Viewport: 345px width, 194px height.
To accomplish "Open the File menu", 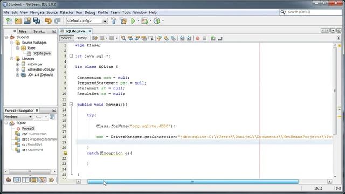I will tap(6, 12).
